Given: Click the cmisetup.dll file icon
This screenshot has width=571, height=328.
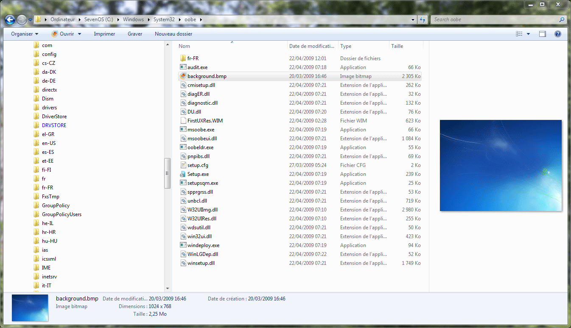Looking at the screenshot, I should click(183, 85).
